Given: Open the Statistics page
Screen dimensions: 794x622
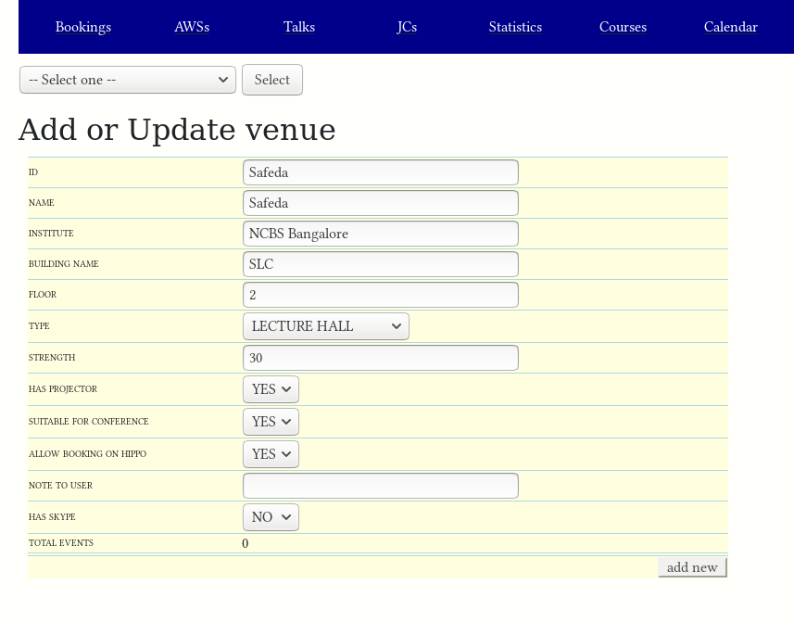Looking at the screenshot, I should point(515,27).
